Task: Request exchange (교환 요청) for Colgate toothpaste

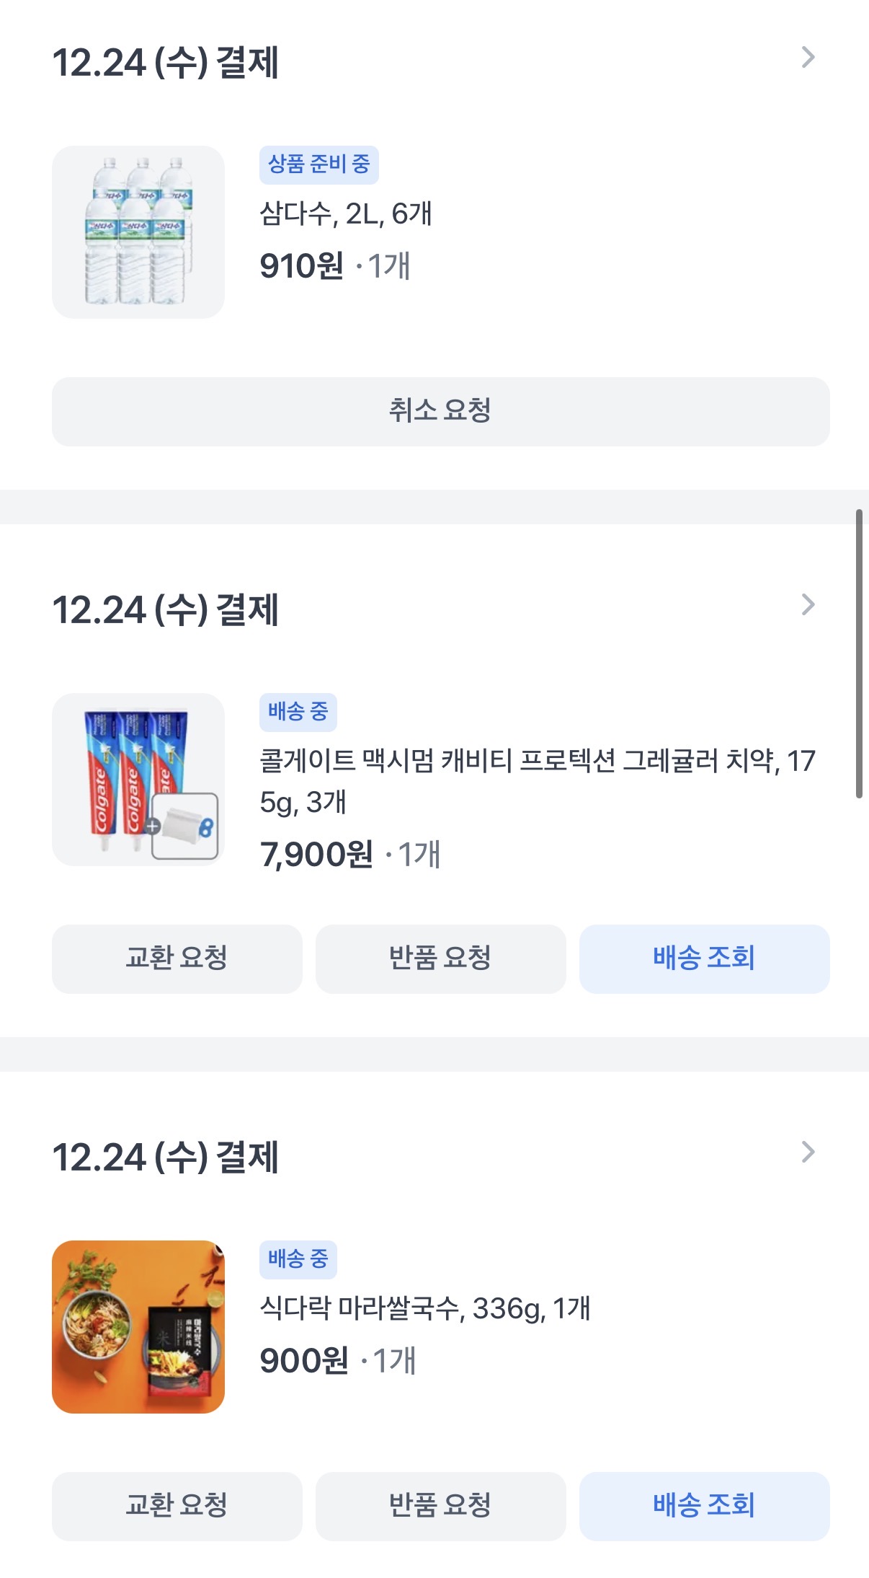Action: coord(177,958)
